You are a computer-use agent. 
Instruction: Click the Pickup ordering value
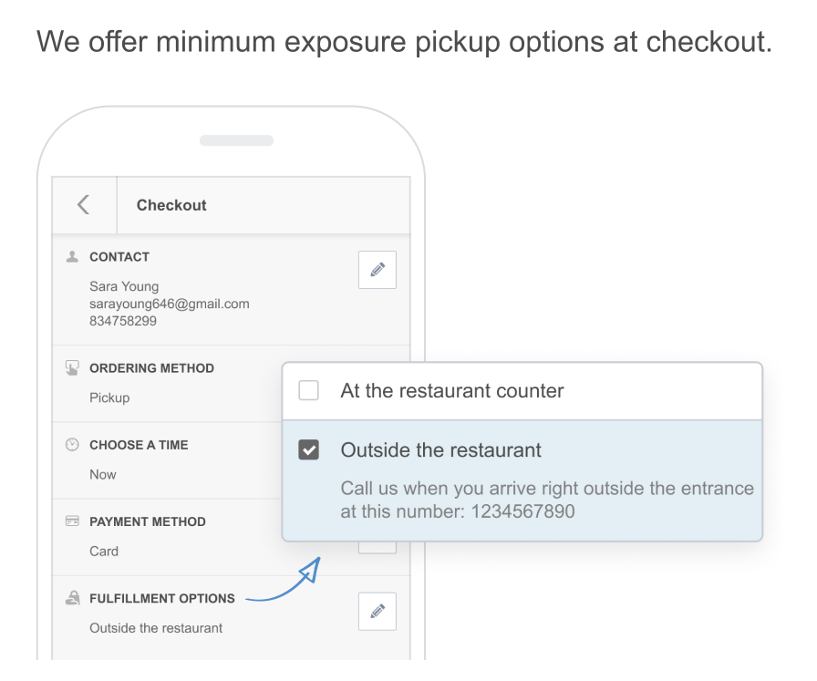point(109,398)
